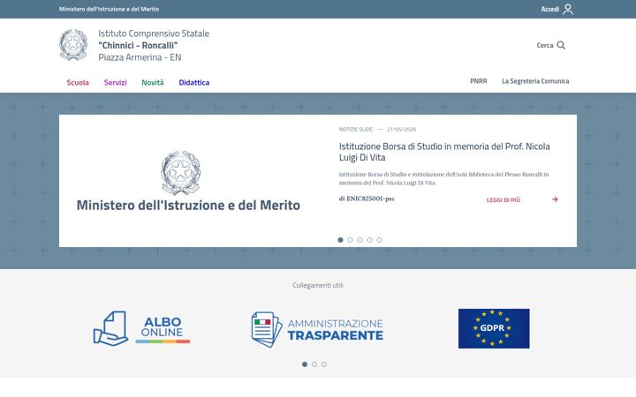Select the fourth news slide dot
636x397 pixels.
click(369, 240)
